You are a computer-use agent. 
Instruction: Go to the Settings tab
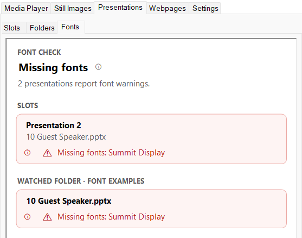(205, 8)
